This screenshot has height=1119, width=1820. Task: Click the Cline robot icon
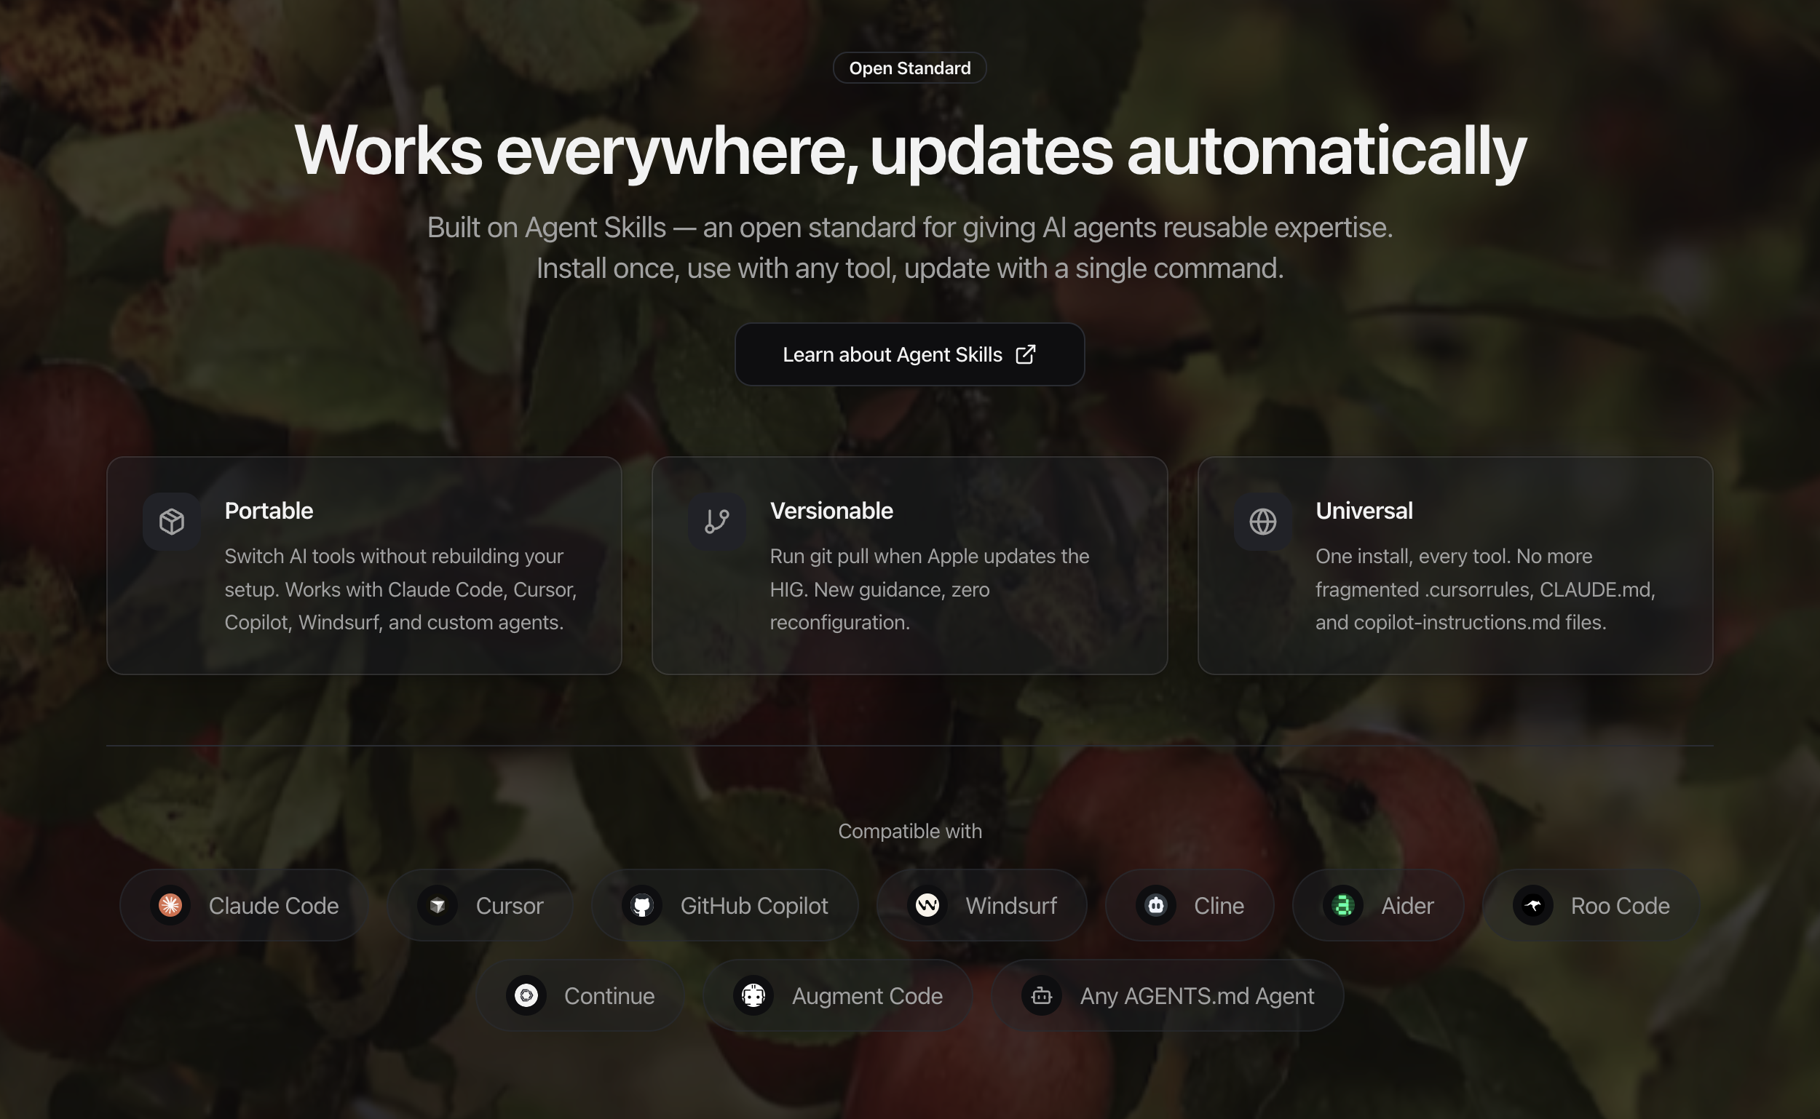click(1156, 905)
